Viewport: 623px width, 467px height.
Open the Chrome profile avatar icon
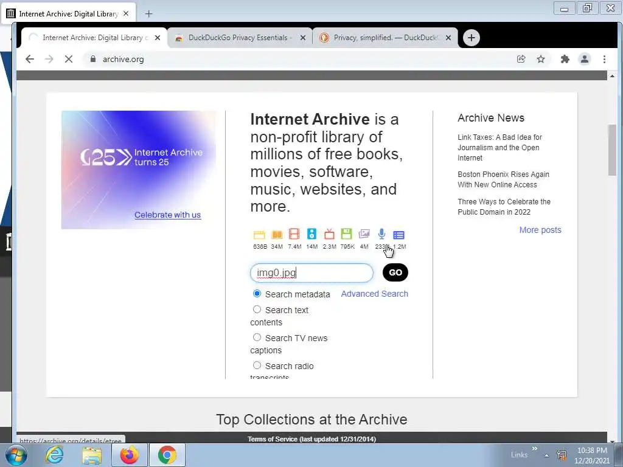pos(585,59)
